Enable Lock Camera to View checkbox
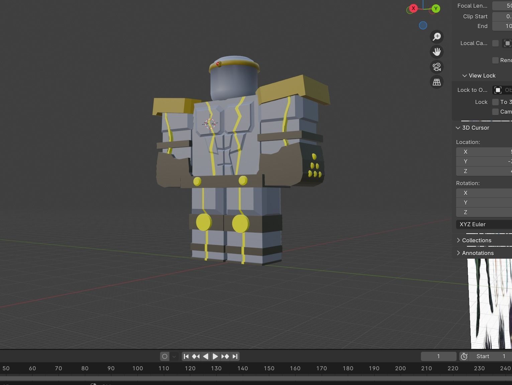 pyautogui.click(x=496, y=112)
